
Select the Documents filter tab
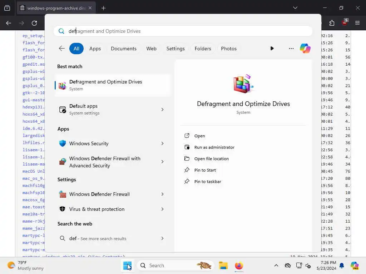pyautogui.click(x=123, y=49)
